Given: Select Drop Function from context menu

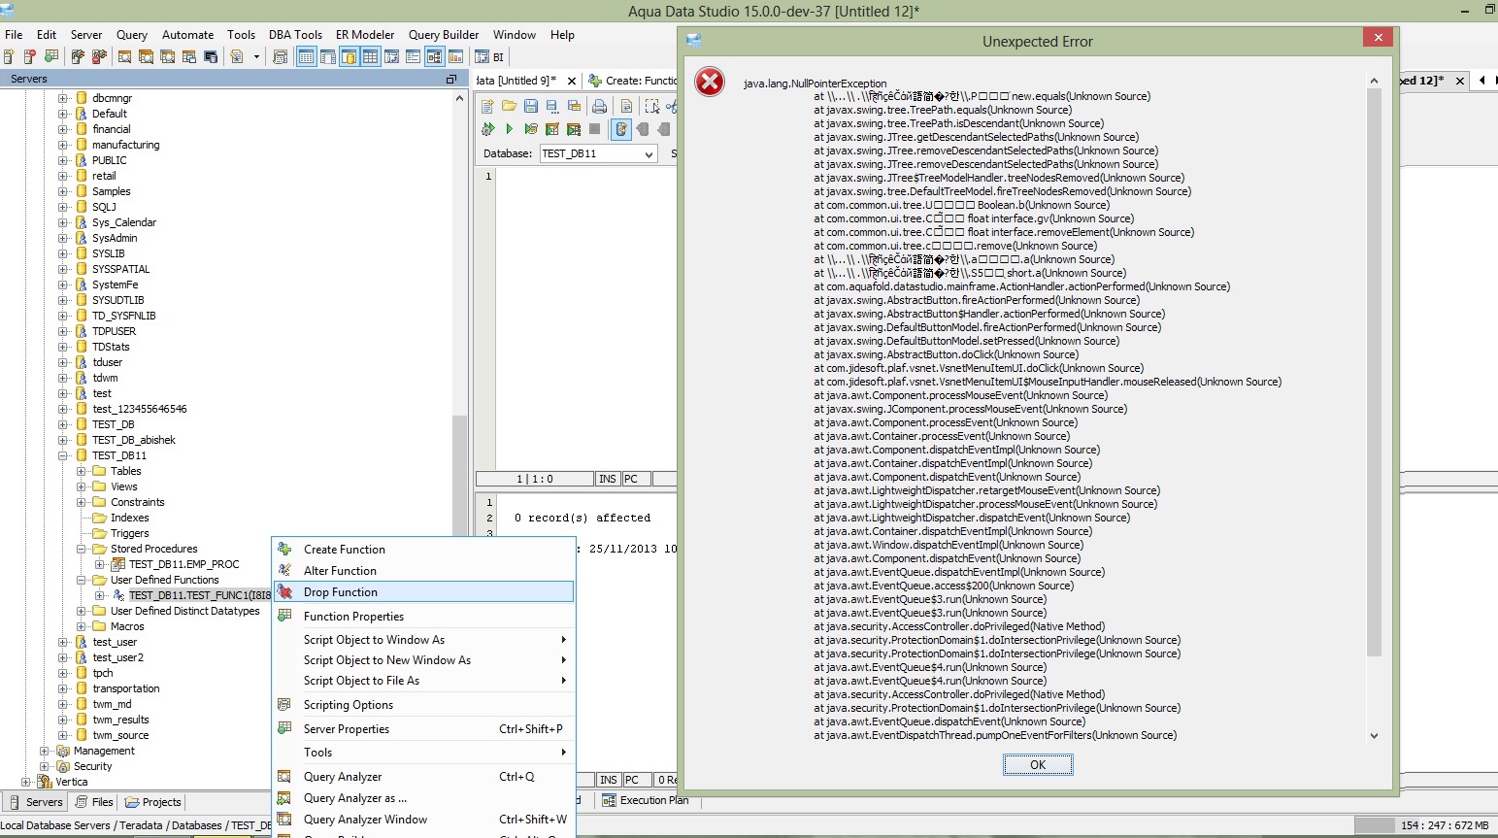Looking at the screenshot, I should [424, 591].
